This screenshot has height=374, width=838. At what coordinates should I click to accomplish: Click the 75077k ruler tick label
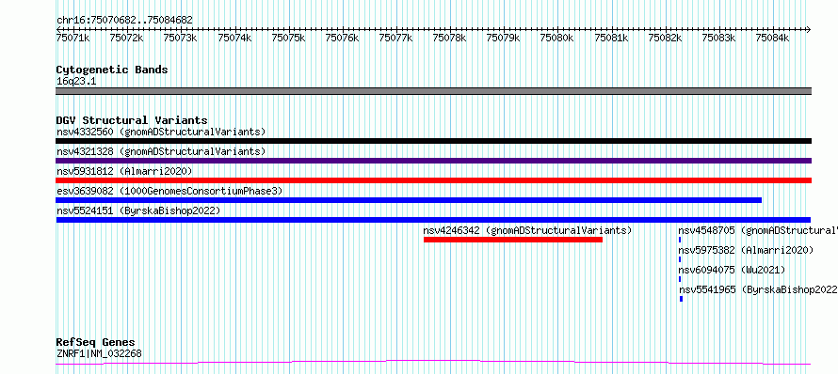(396, 38)
